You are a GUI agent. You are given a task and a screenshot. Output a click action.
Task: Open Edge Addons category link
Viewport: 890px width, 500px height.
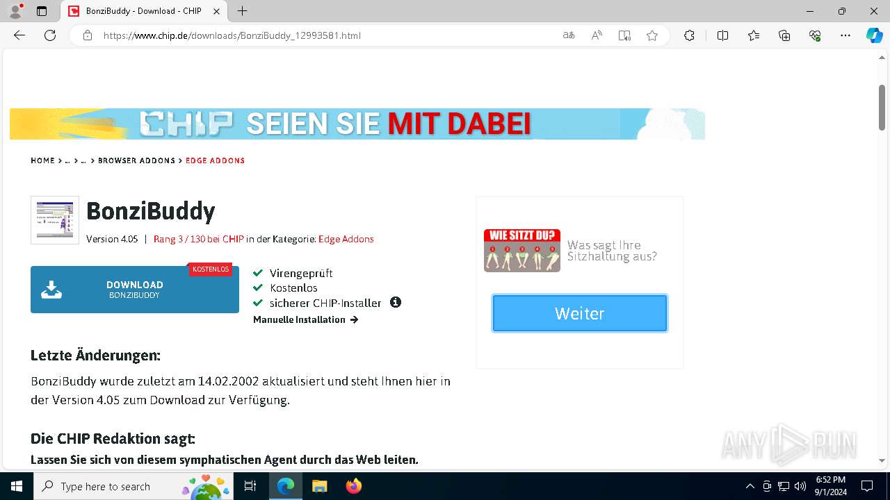(x=346, y=239)
